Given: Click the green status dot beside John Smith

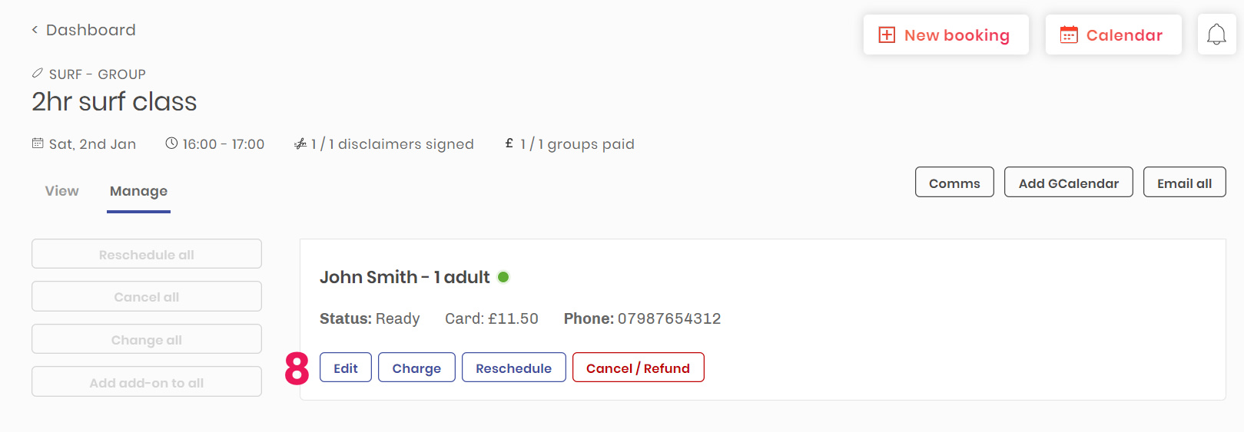Looking at the screenshot, I should tap(503, 277).
